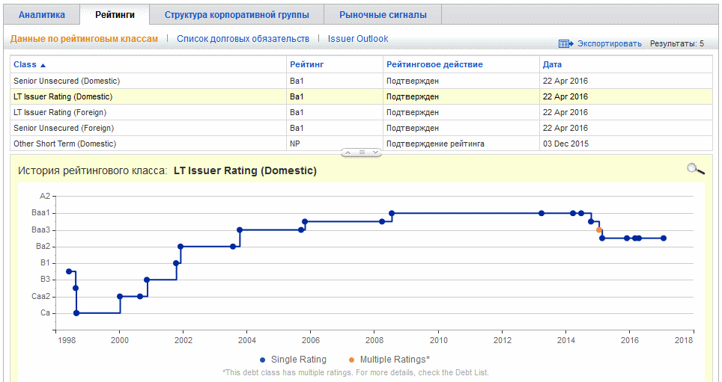Sort by Рейтинговое действие column header
Screen dimensions: 722x382
(434, 65)
